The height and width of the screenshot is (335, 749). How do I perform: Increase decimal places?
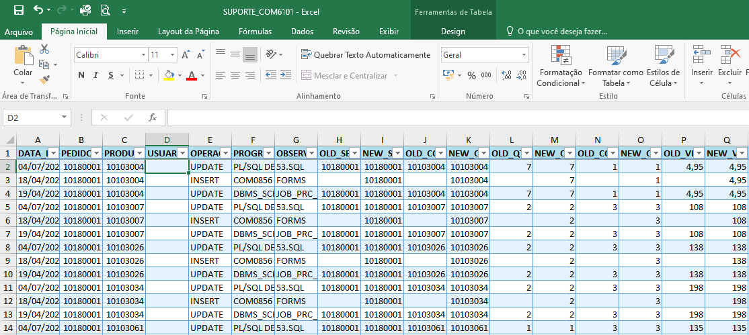coord(507,75)
